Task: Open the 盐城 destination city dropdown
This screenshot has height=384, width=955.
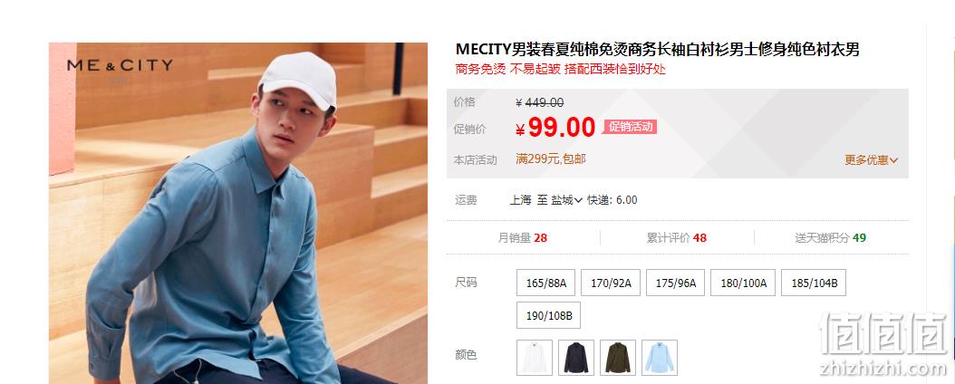Action: pos(567,199)
